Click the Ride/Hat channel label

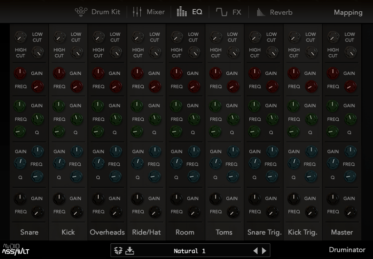point(146,232)
